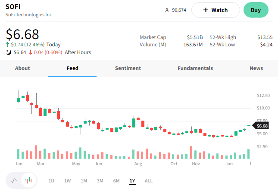The image size is (278, 191).
Task: Click the Today label beside daily change
Action: click(x=53, y=45)
